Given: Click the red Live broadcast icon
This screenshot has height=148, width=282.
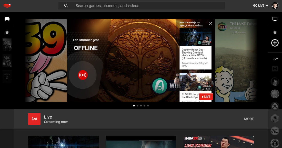Looking at the screenshot, I should [x=34, y=119].
